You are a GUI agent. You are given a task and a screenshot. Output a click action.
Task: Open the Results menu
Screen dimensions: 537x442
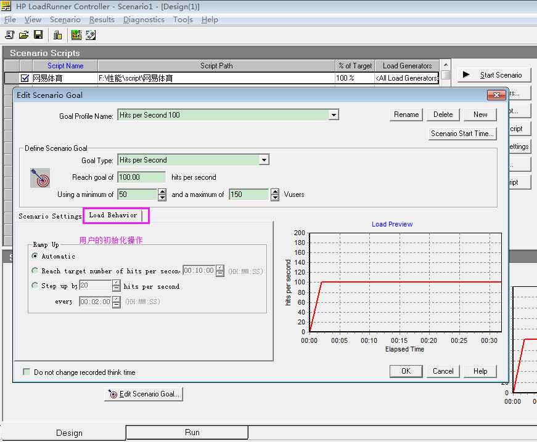pyautogui.click(x=102, y=20)
